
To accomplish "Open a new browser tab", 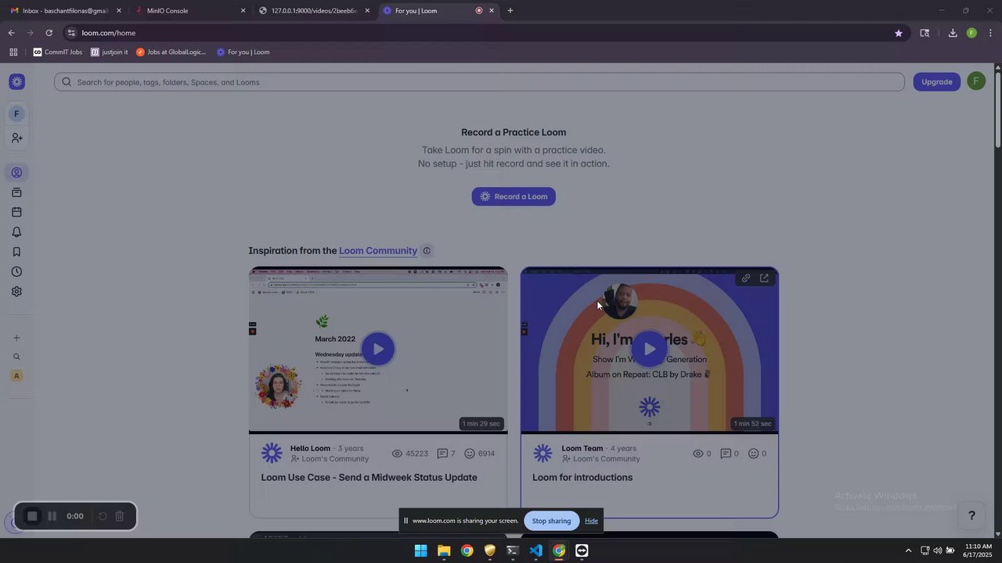I will tap(510, 11).
